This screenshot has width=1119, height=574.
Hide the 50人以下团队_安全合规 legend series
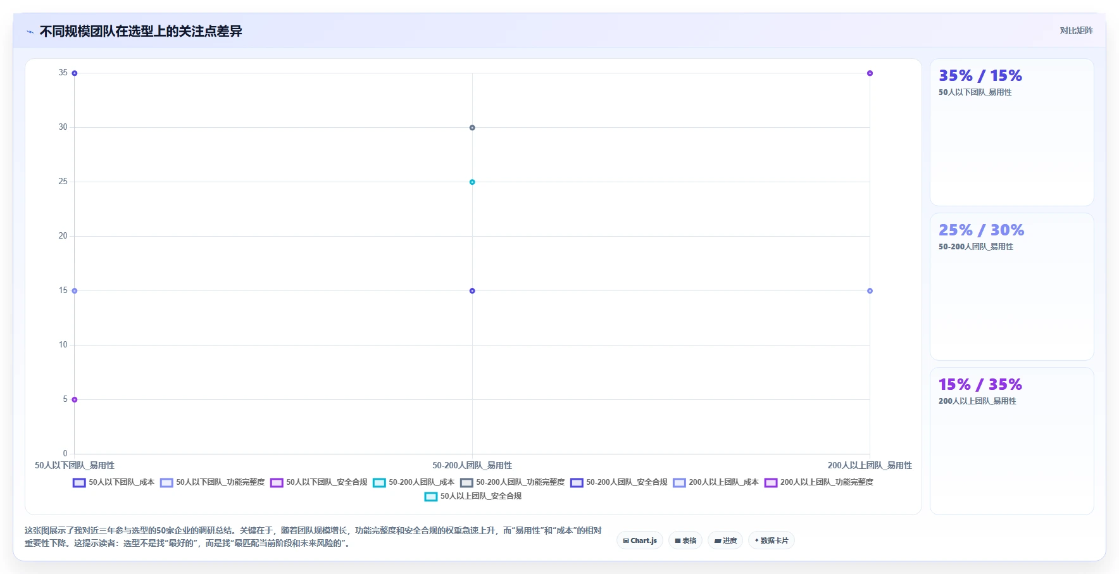point(318,482)
